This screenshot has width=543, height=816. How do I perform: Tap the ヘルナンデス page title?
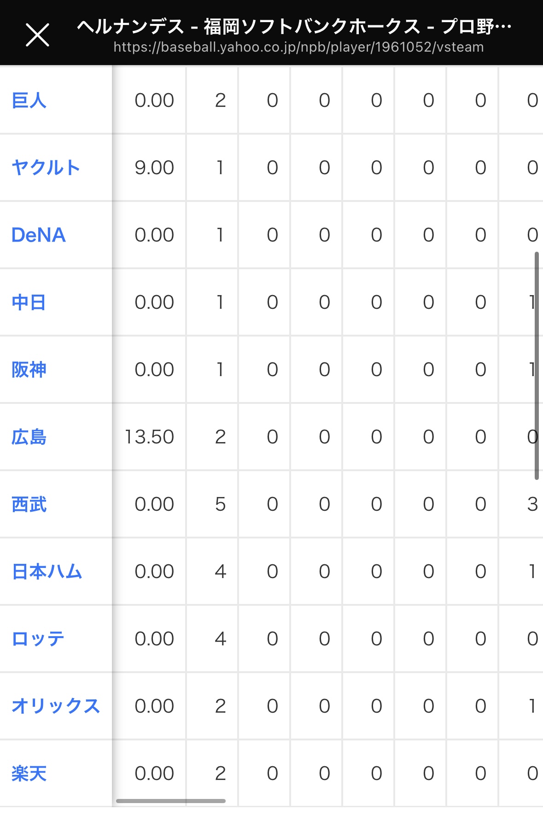coord(294,26)
